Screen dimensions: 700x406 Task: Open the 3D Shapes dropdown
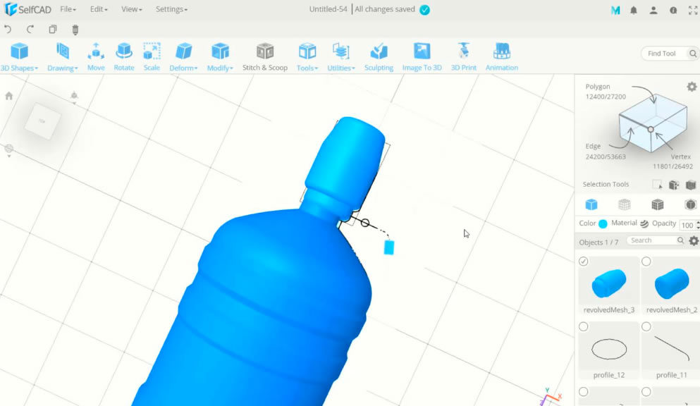pyautogui.click(x=19, y=56)
